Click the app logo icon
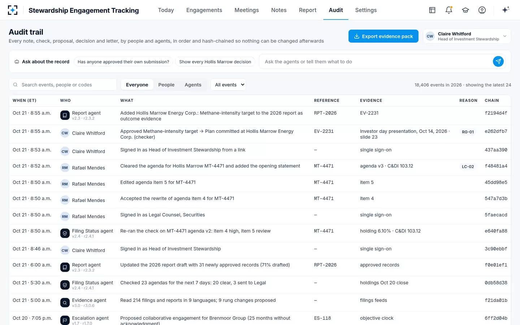This screenshot has width=520, height=325. [13, 10]
